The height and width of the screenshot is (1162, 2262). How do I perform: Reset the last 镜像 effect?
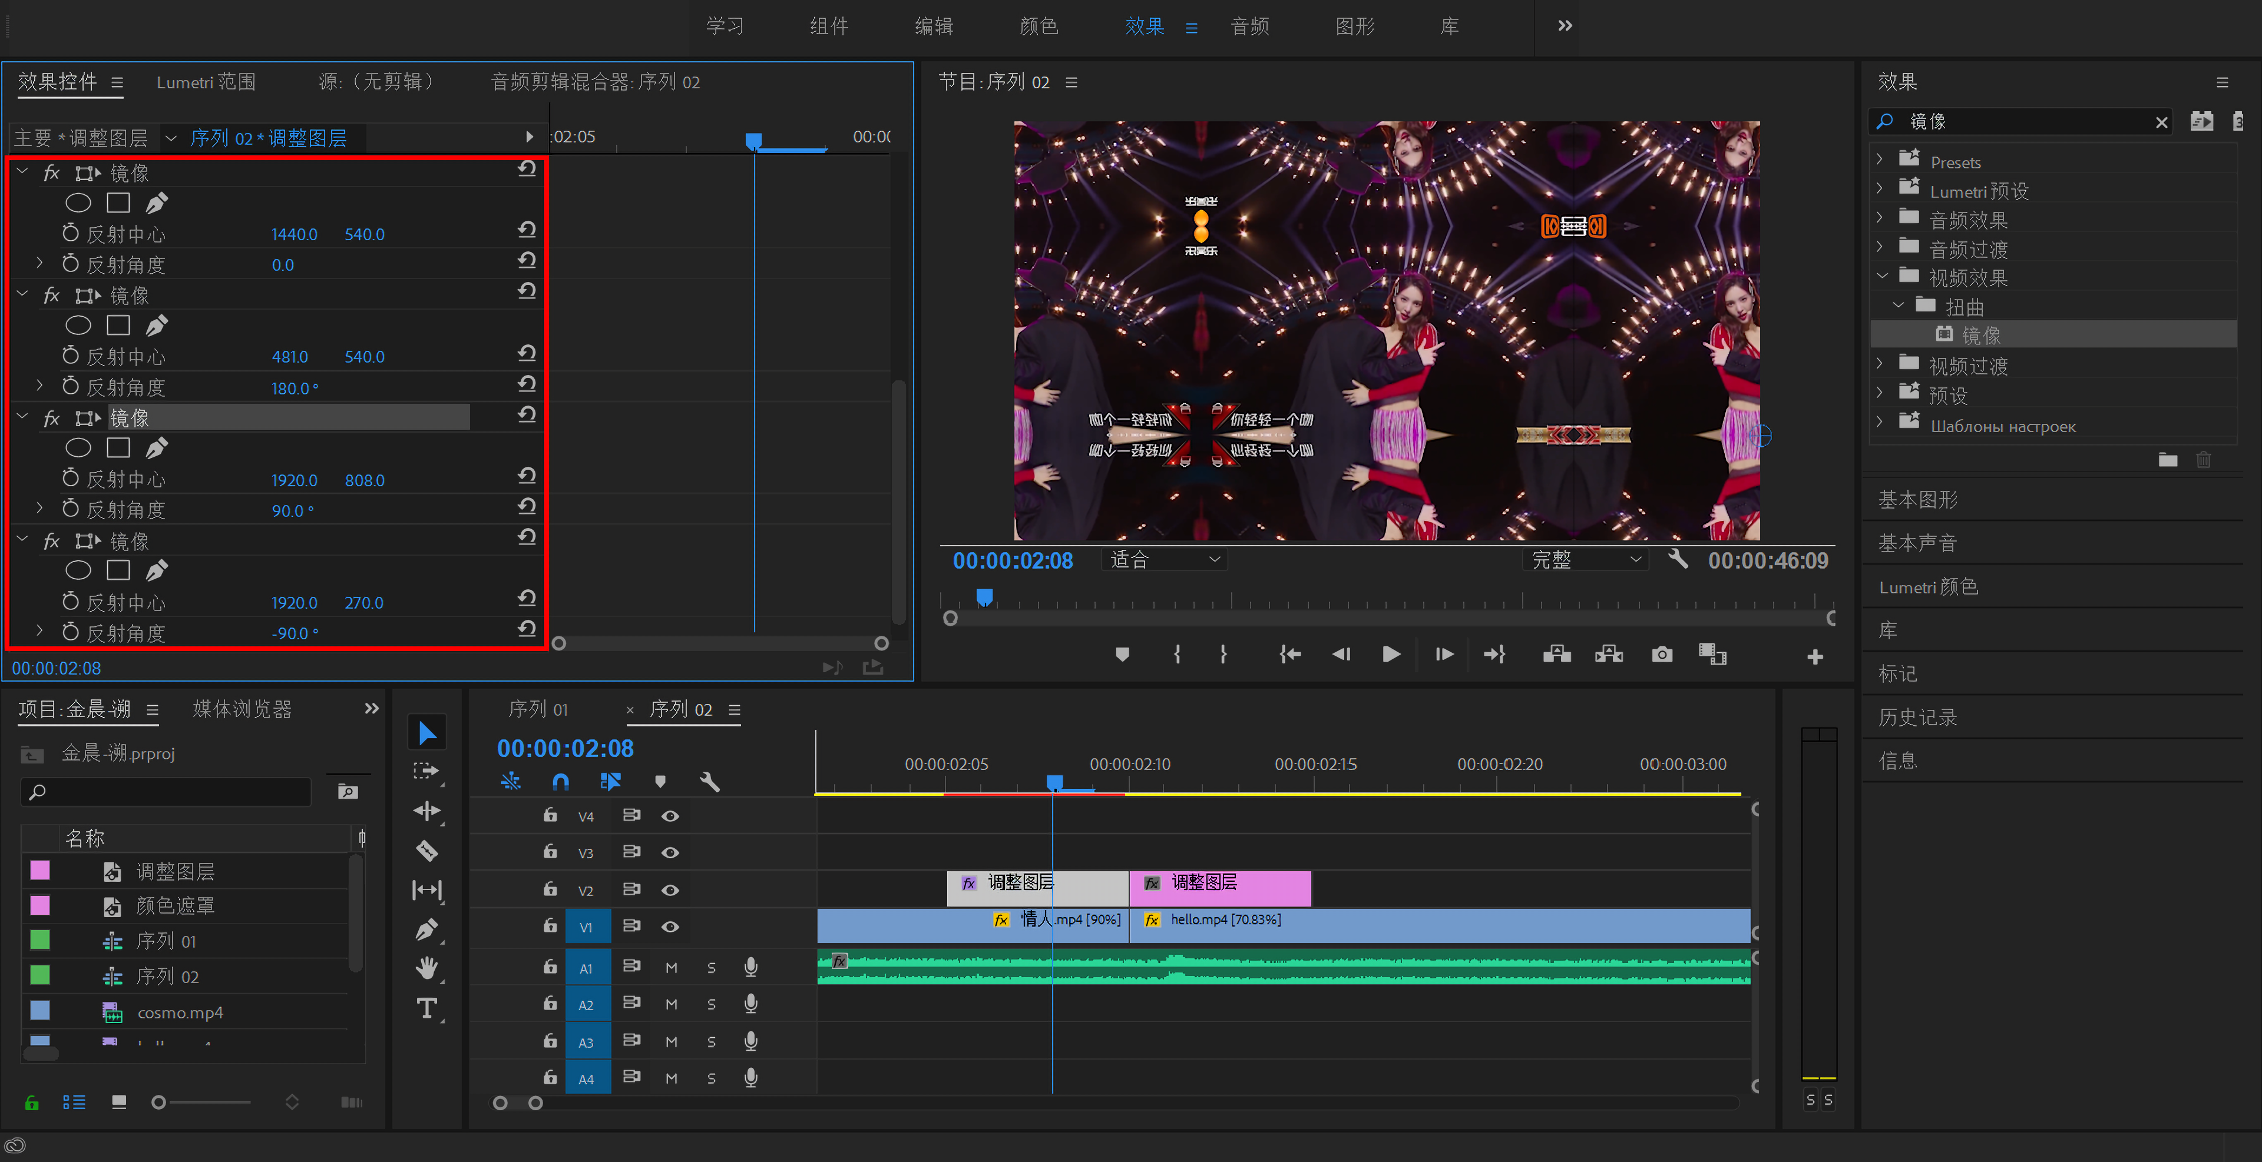[527, 536]
